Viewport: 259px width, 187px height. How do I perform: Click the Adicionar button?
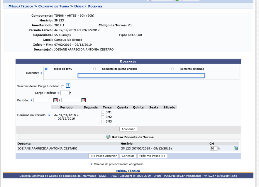[x=128, y=129]
